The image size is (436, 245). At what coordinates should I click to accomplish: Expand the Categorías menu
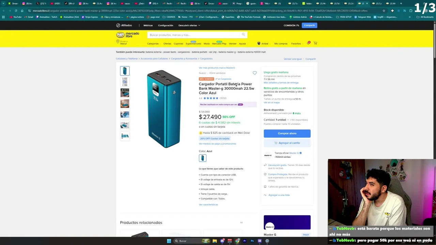click(154, 44)
